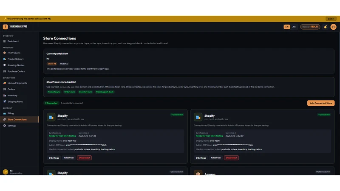Click the Not Connected Amazon badge
The image size is (340, 191).
(323, 172)
